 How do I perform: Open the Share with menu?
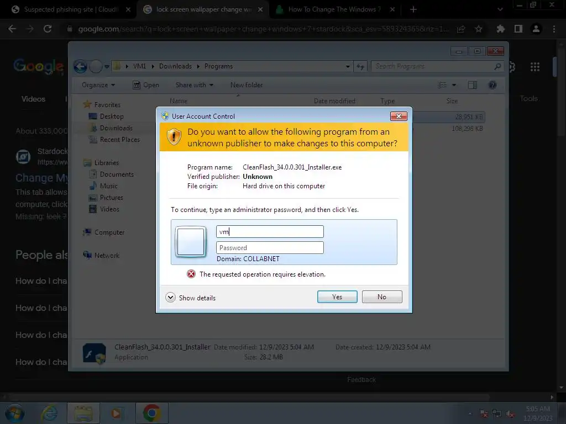tap(194, 85)
